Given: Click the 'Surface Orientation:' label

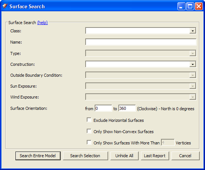Looking at the screenshot, I should pos(29,108).
